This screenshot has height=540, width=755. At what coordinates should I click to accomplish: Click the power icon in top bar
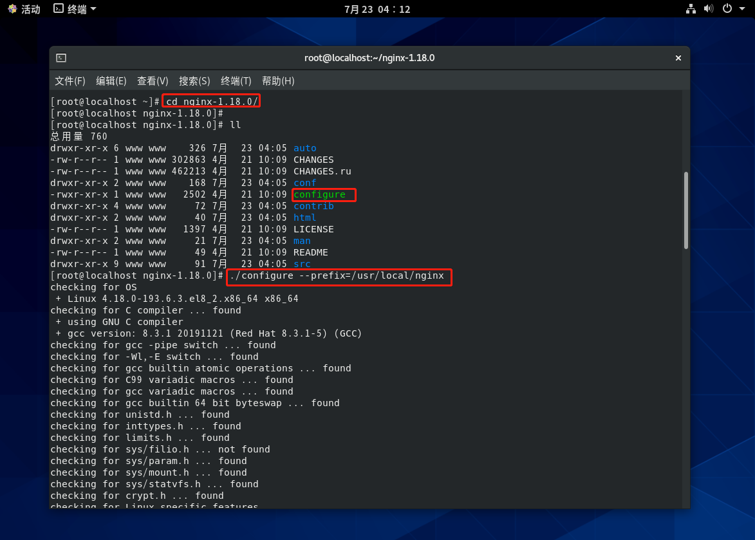coord(727,9)
